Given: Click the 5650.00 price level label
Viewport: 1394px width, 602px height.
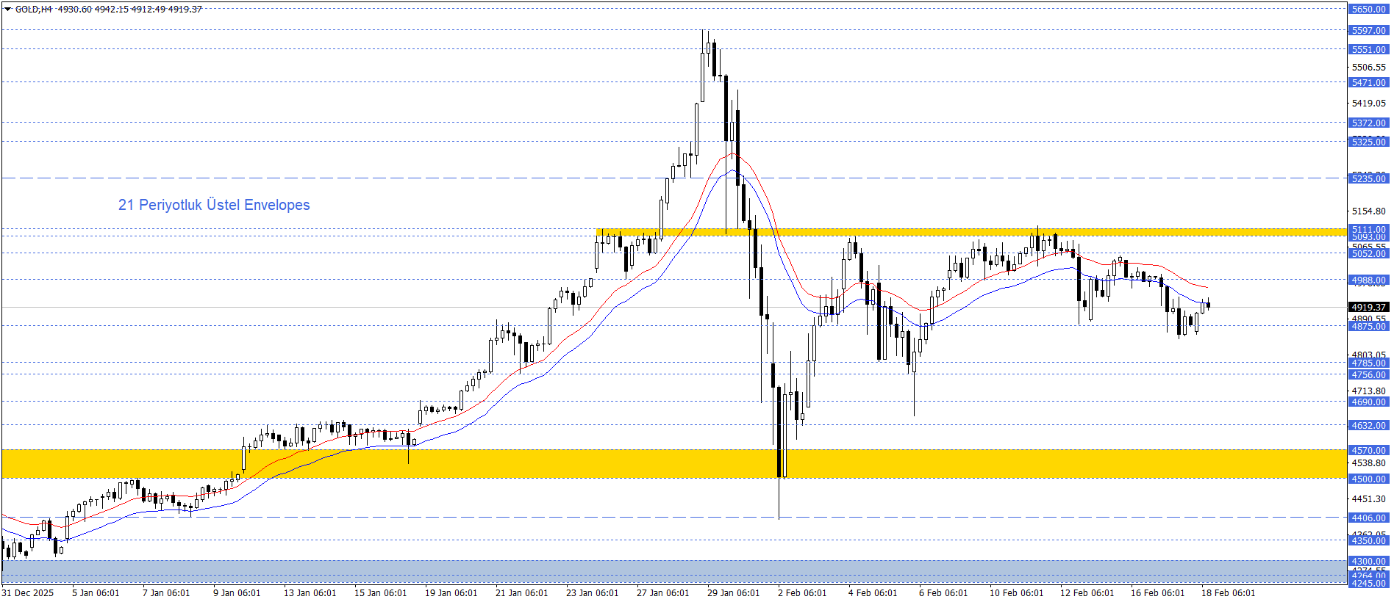Looking at the screenshot, I should pos(1368,10).
